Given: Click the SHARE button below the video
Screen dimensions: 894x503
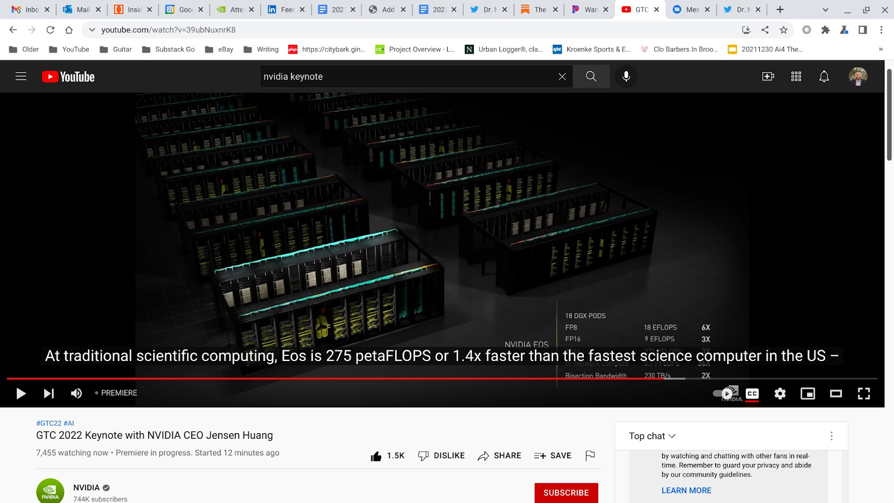Looking at the screenshot, I should coord(500,456).
